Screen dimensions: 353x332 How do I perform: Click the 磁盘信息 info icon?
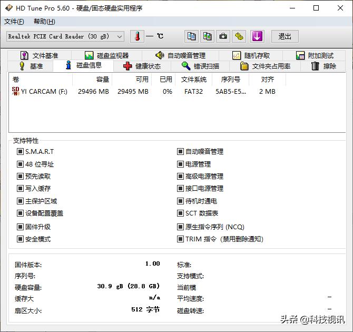click(x=68, y=65)
